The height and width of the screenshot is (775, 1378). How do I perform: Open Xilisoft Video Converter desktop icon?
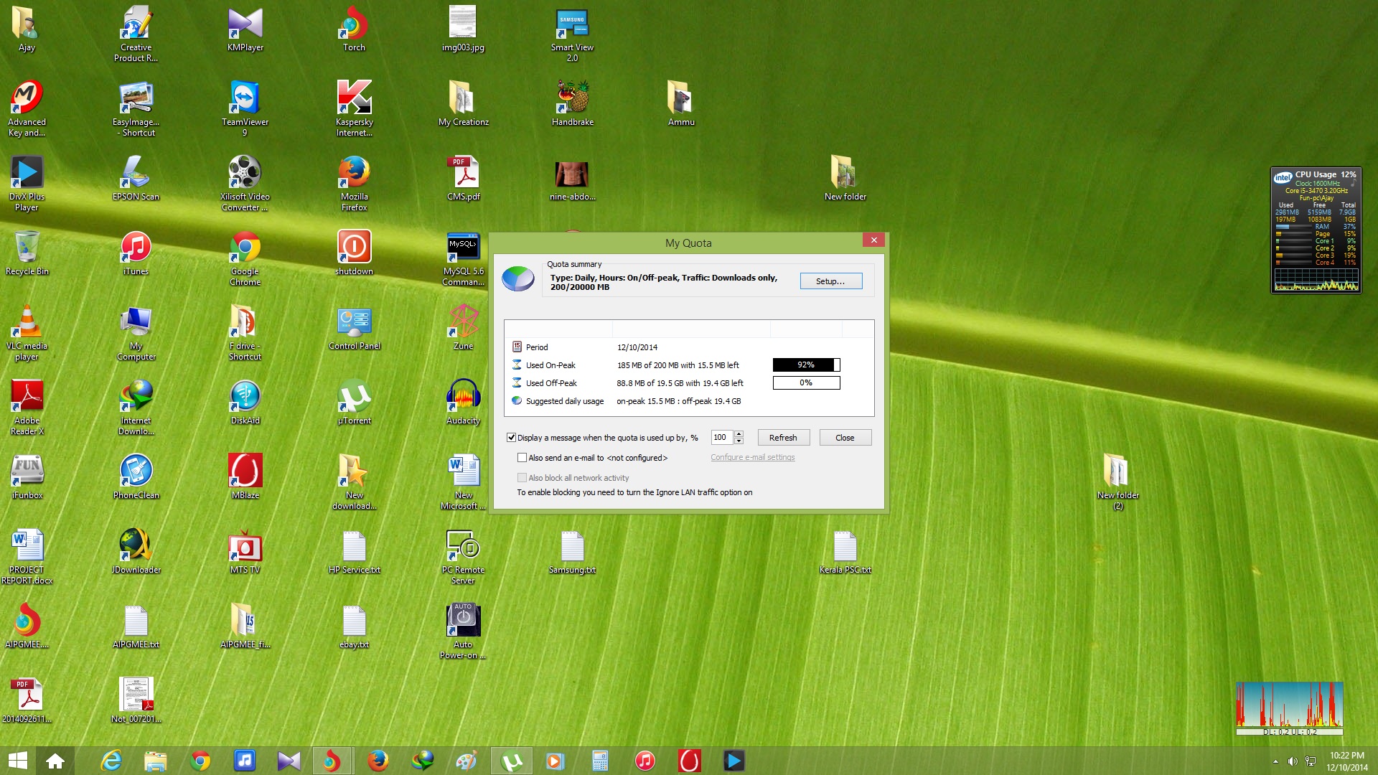coord(245,183)
